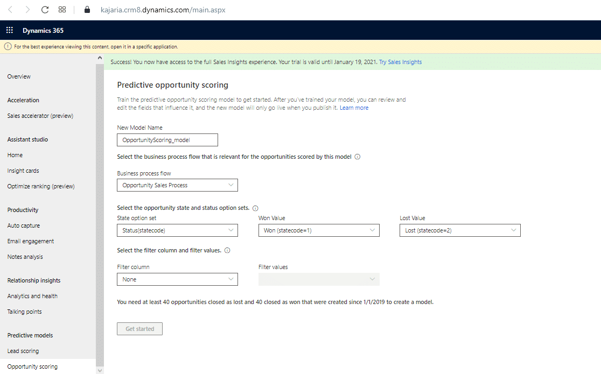Screen dimensions: 601x374
Task: Click the Productivity section header
Action: tap(23, 210)
